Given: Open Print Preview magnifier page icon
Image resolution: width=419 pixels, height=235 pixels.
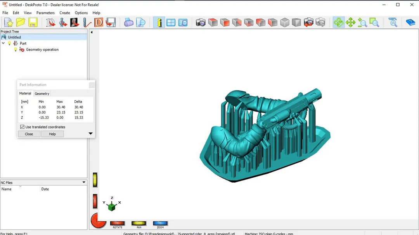Looking at the screenshot, I should (140, 22).
